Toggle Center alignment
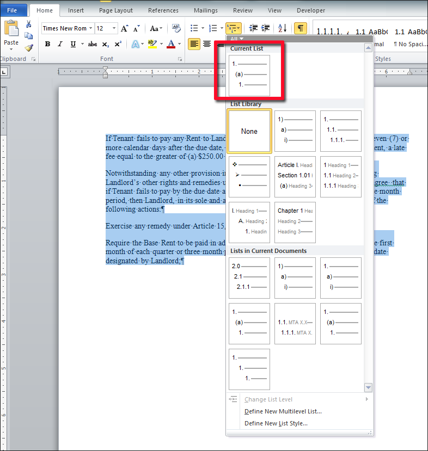 207,44
